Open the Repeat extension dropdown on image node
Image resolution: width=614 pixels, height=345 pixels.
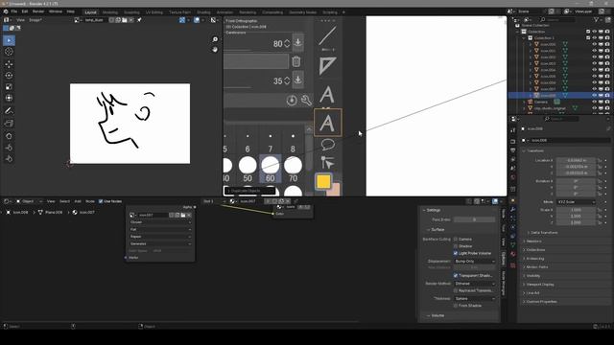click(x=160, y=237)
